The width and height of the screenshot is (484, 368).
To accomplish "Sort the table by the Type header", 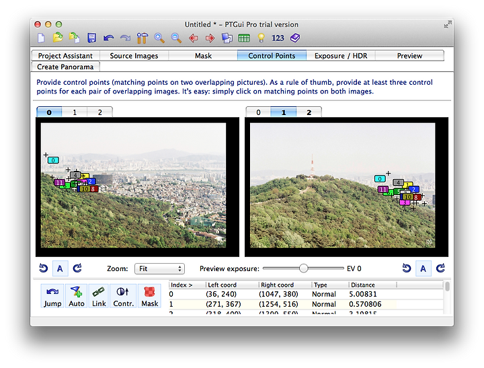I will (330, 285).
